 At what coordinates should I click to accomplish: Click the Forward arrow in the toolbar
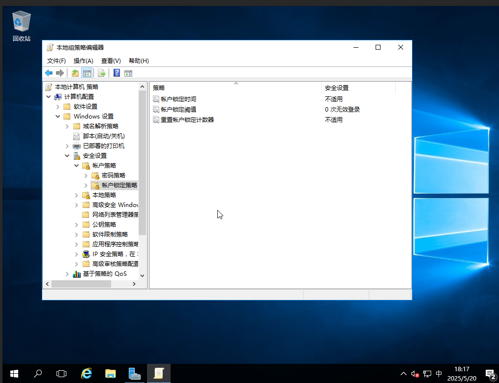pos(60,73)
